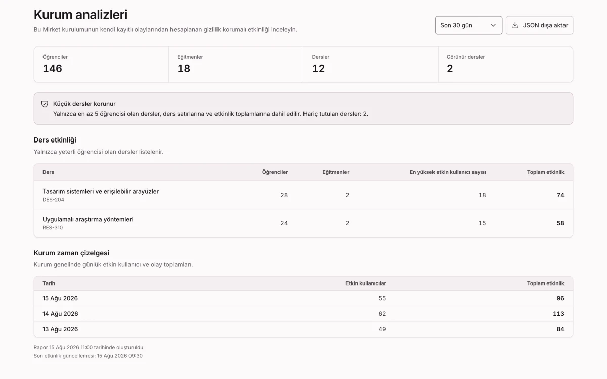Select the "14 Ağu 2026" timeline row date
Screen dimensions: 607x379
(x=60, y=314)
